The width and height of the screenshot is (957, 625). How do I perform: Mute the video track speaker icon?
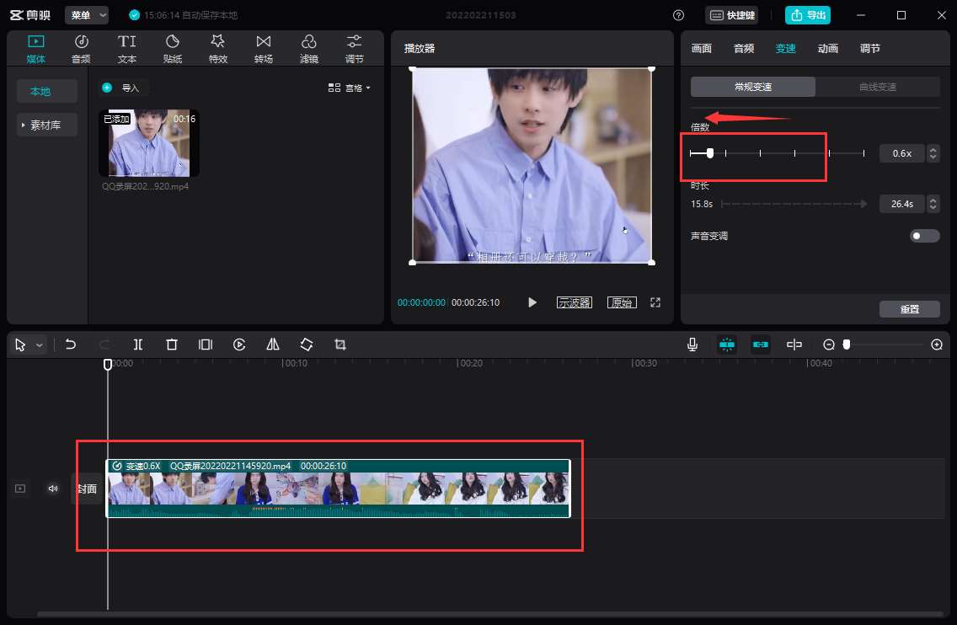pos(53,489)
